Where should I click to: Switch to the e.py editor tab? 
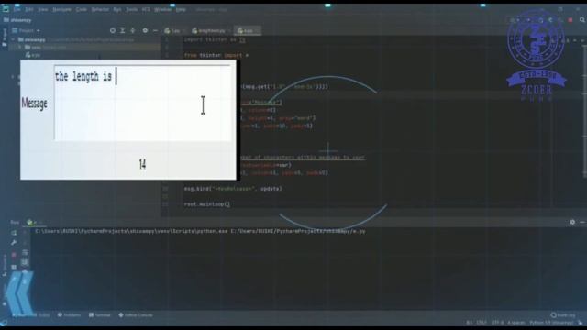pos(248,30)
